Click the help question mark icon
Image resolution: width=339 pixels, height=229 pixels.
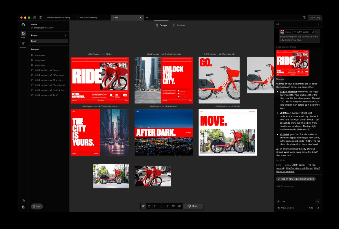tap(23, 201)
